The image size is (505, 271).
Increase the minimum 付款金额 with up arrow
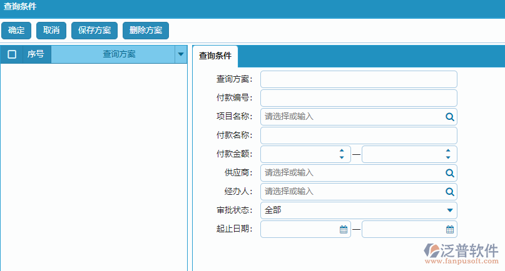pos(342,150)
